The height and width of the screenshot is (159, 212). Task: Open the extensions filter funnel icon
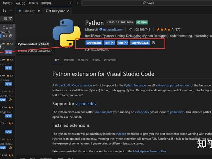pos(10,19)
